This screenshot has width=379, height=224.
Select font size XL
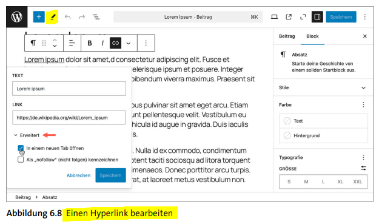[x=340, y=182]
